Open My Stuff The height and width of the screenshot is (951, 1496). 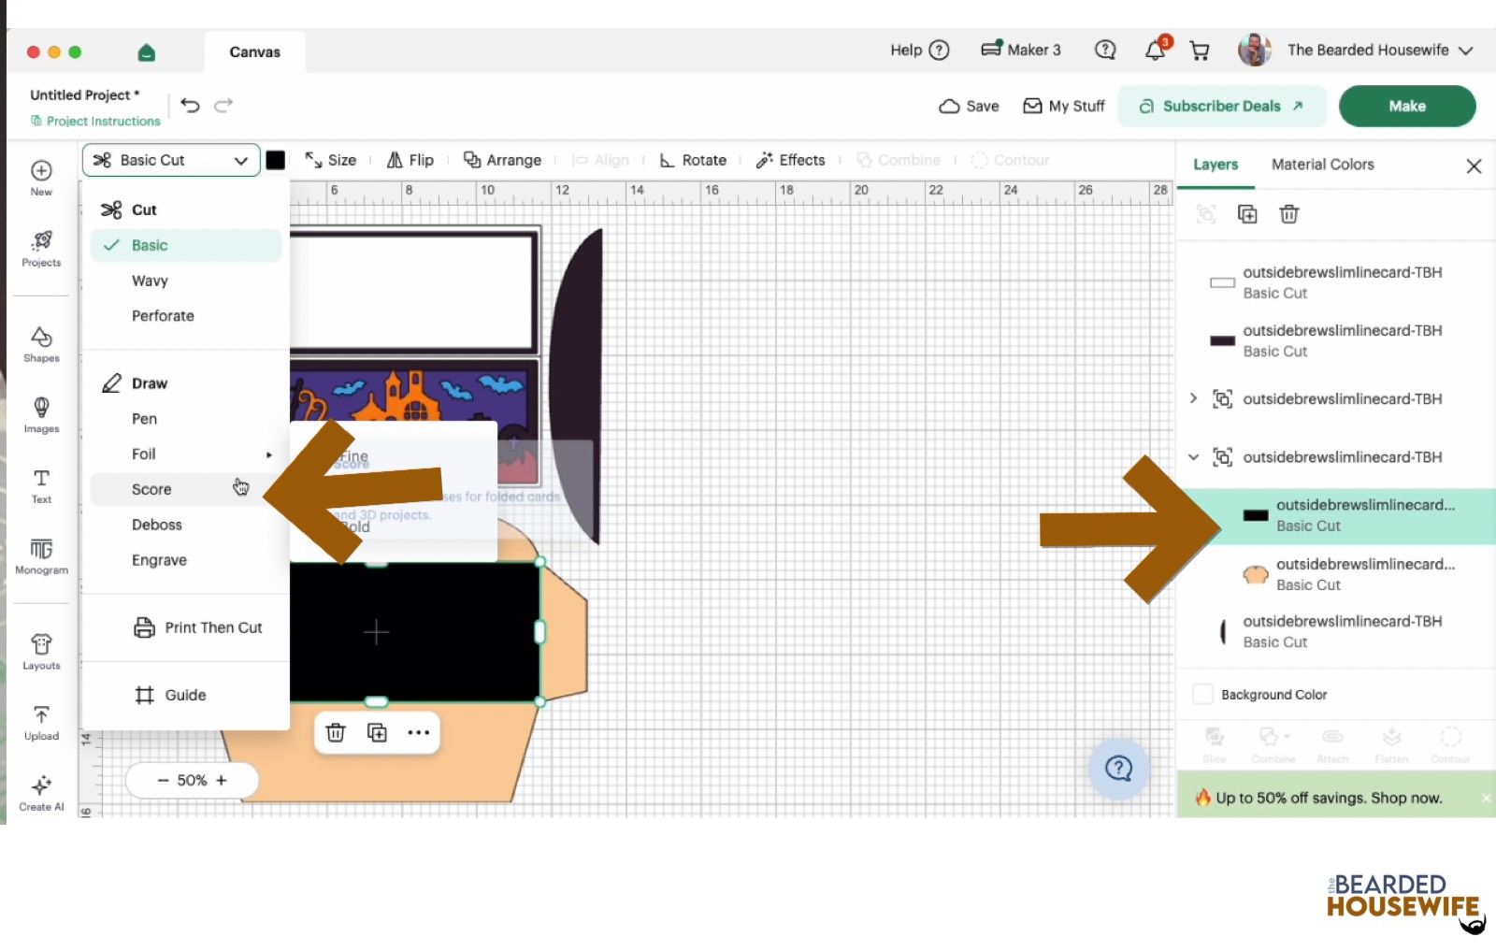1064,106
